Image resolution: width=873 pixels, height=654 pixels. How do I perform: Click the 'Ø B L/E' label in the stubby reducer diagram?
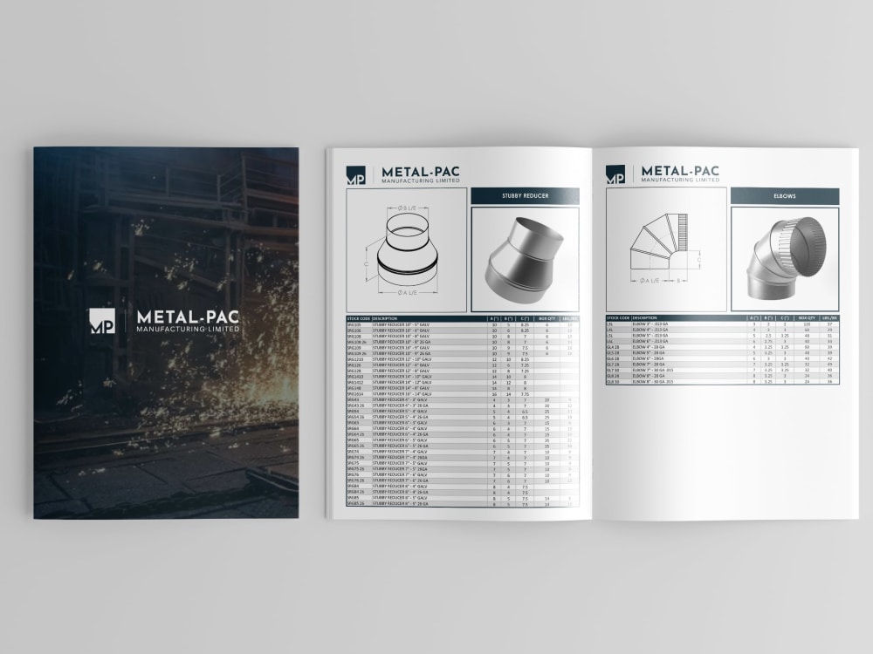pyautogui.click(x=407, y=208)
